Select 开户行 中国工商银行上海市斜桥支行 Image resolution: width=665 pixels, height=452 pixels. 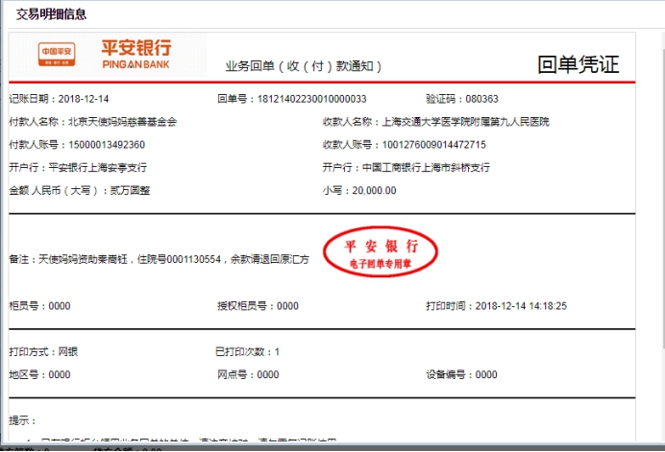[x=427, y=168]
